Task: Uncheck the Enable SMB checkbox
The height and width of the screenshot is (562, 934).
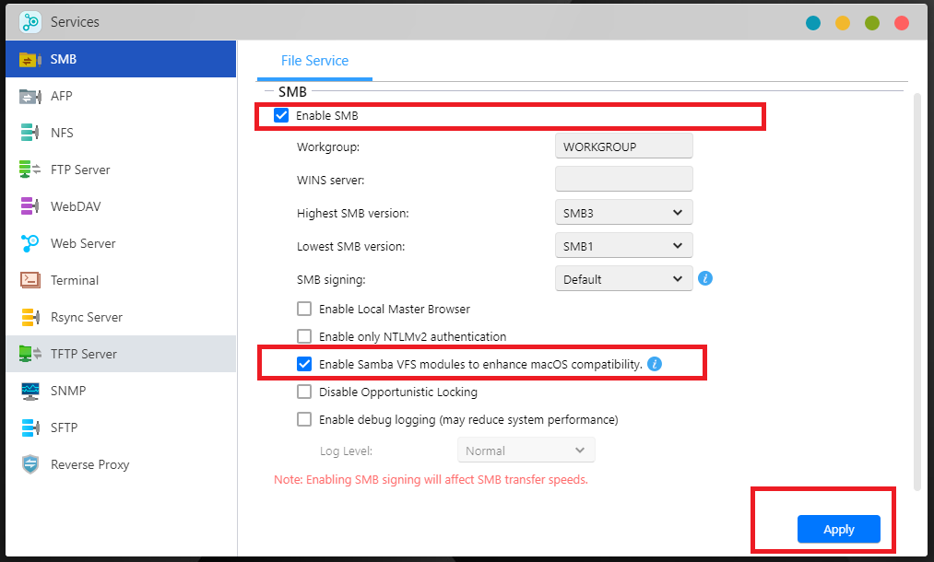Action: tap(281, 116)
